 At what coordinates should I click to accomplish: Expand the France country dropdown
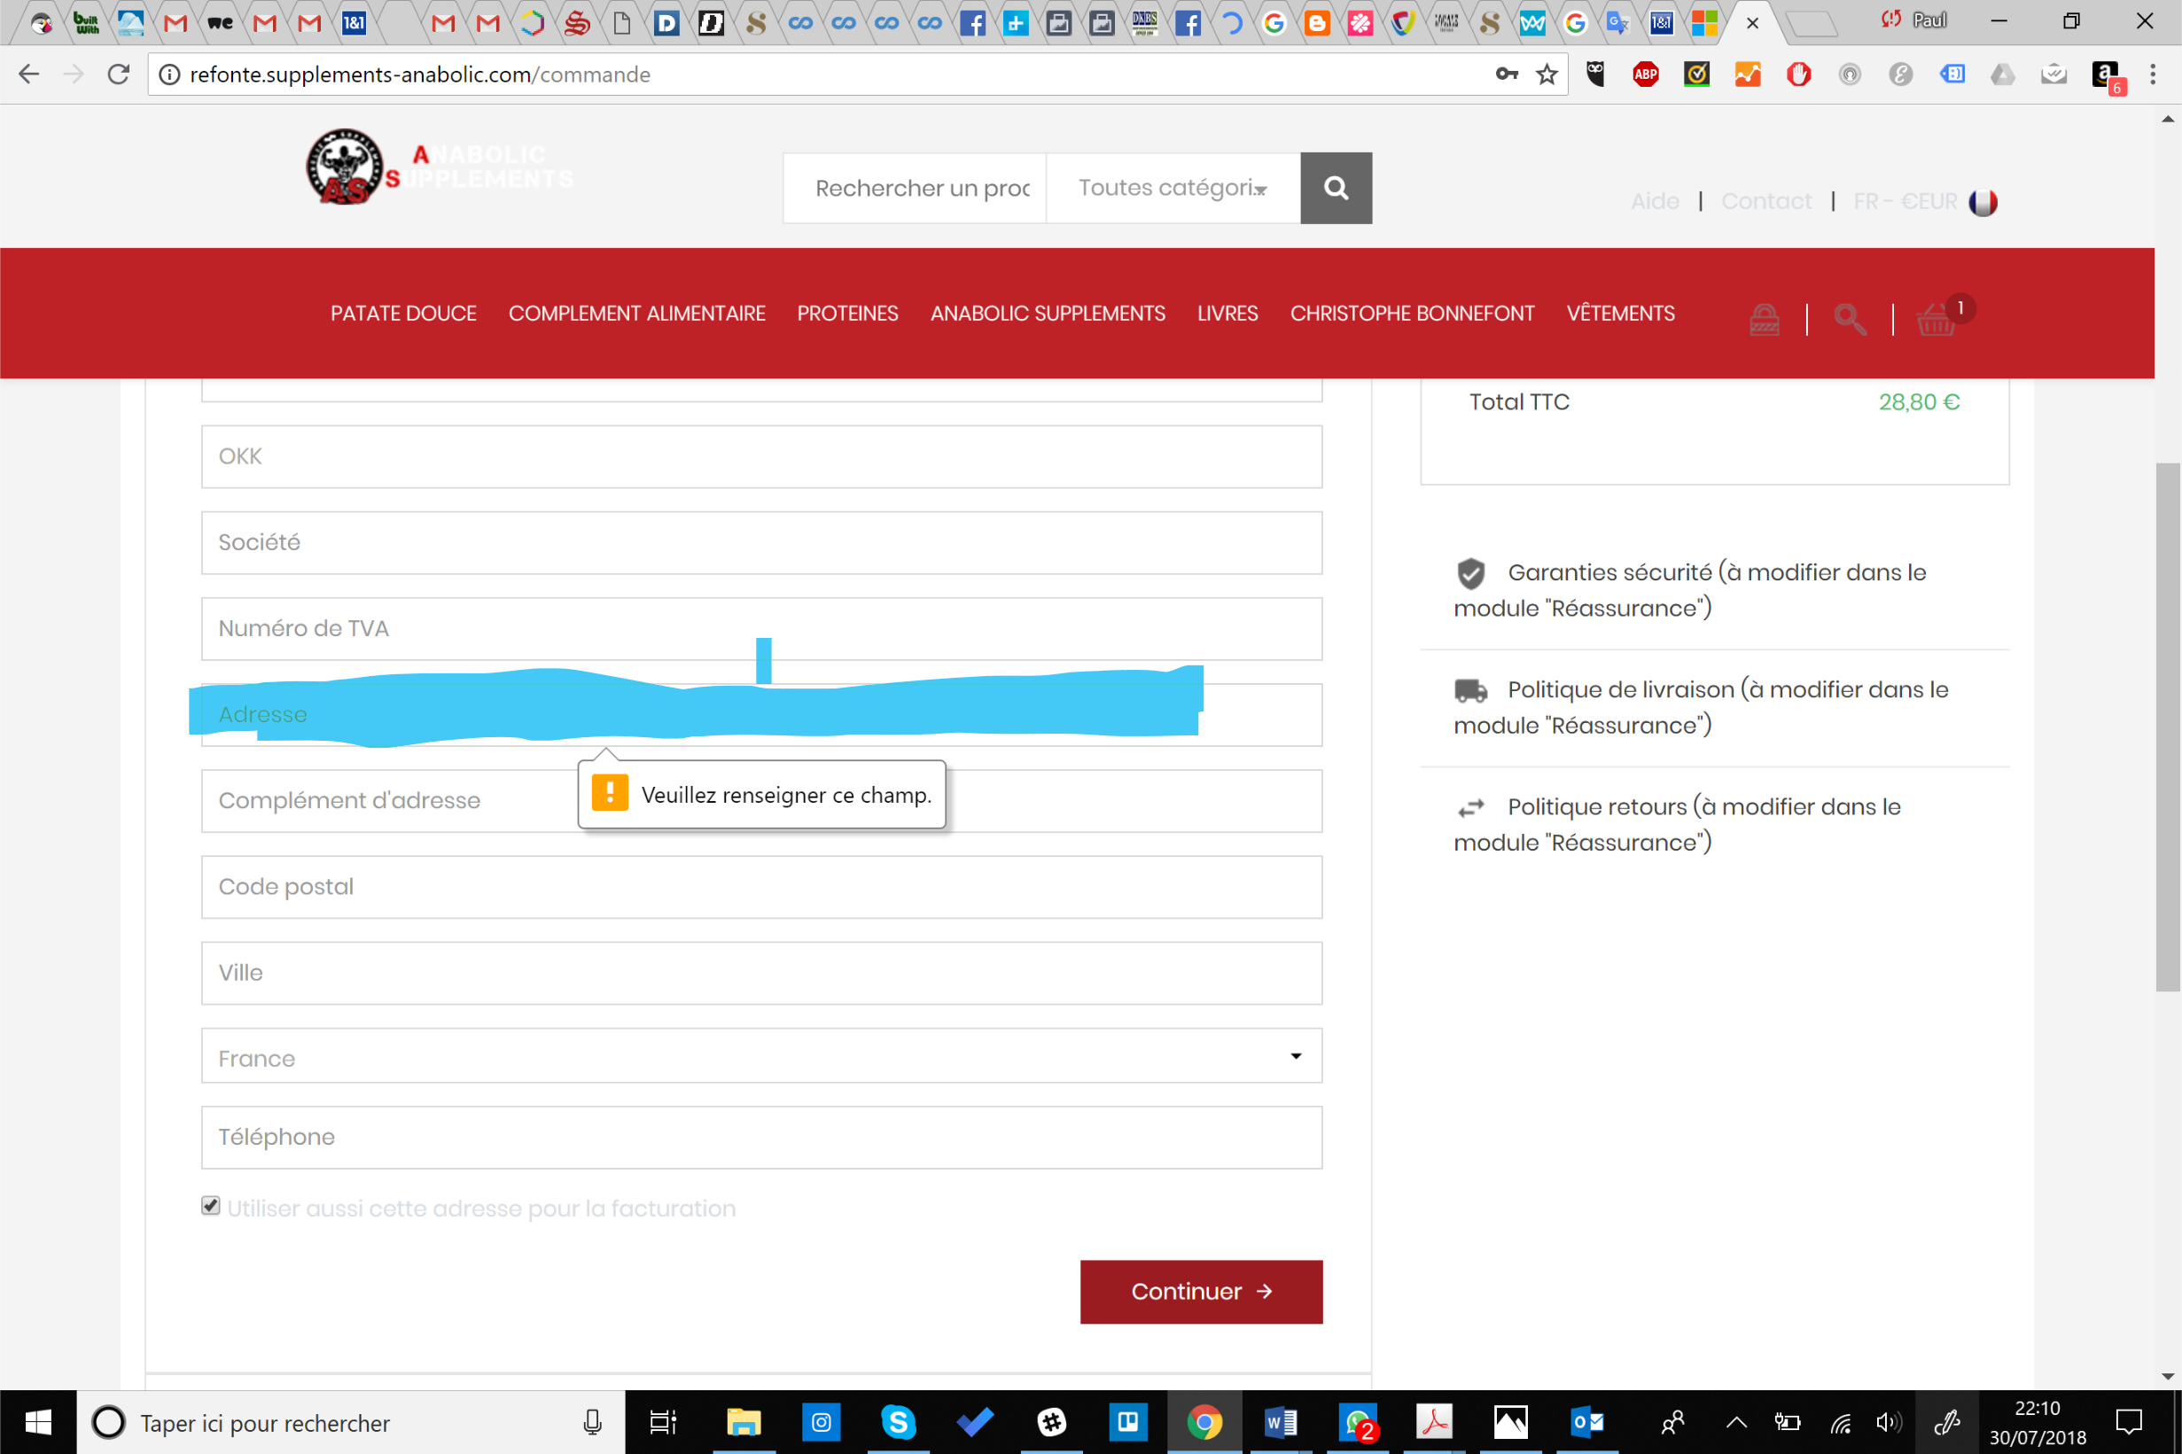tap(760, 1056)
